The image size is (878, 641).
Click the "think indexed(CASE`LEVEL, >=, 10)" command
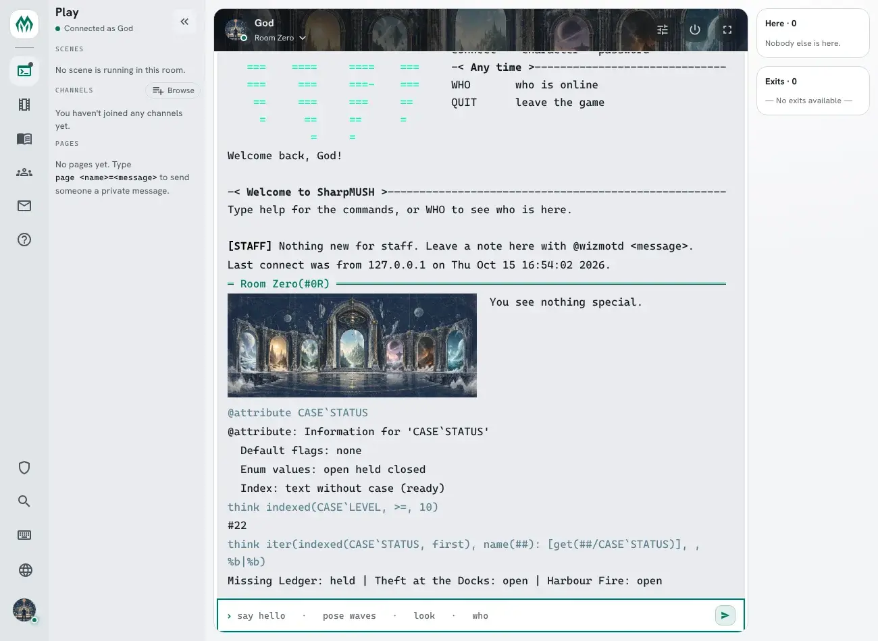click(x=333, y=507)
